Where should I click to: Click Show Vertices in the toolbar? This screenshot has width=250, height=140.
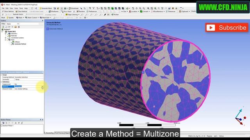[8, 11]
